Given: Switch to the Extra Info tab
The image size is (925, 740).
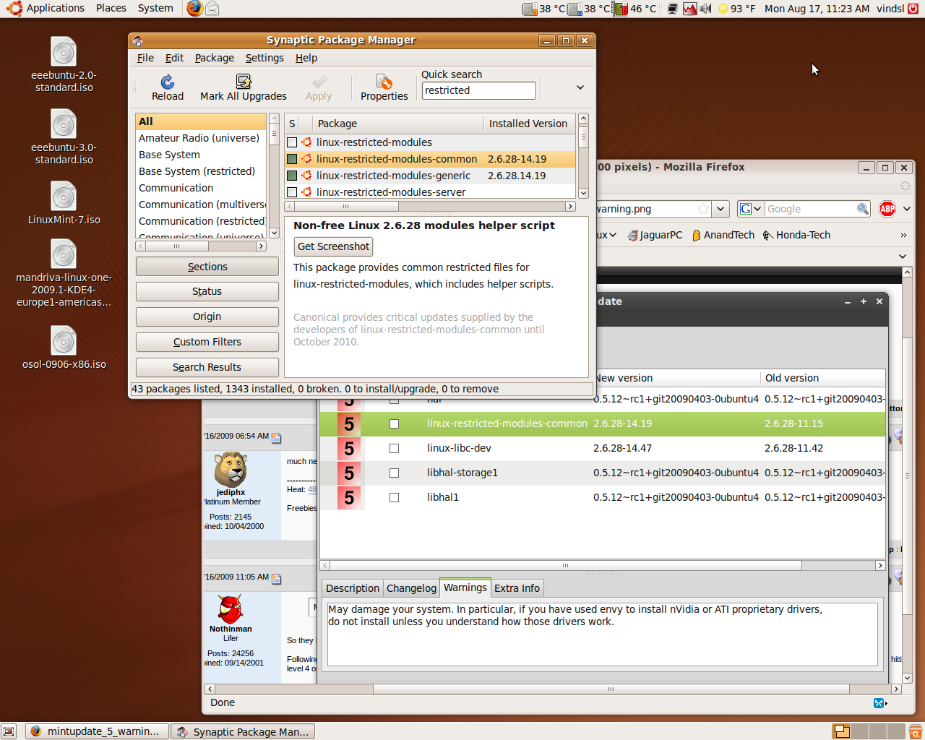Looking at the screenshot, I should (517, 588).
